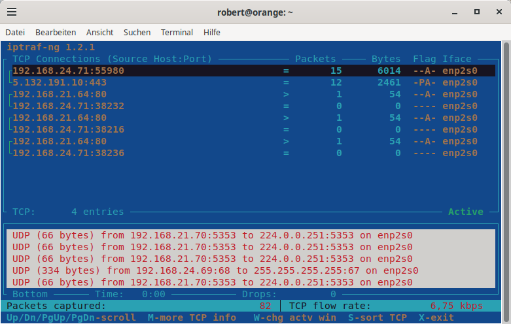Open the Terminal menu
This screenshot has height=324, width=511.
pos(177,32)
